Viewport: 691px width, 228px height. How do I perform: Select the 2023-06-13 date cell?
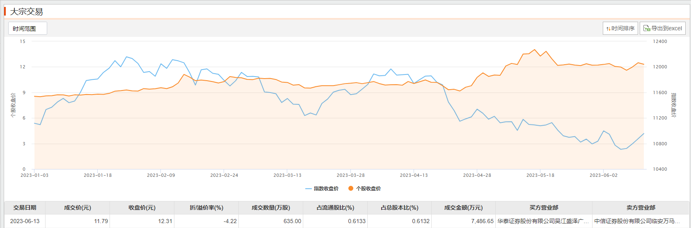tap(25, 221)
